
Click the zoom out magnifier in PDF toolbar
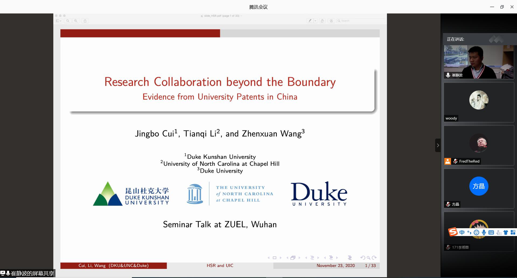(68, 21)
